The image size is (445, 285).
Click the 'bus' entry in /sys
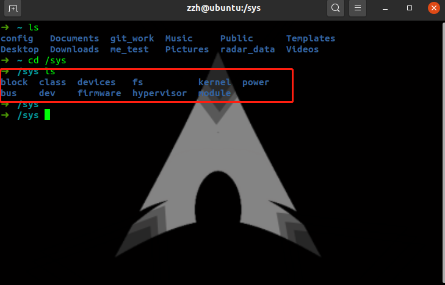(9, 93)
